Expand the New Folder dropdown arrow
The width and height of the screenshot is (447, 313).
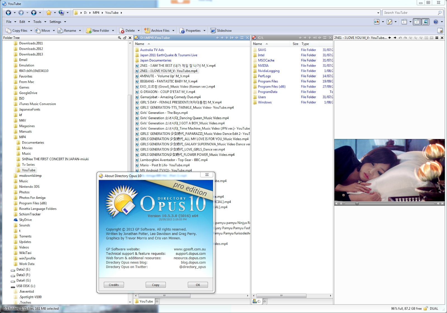pos(113,30)
